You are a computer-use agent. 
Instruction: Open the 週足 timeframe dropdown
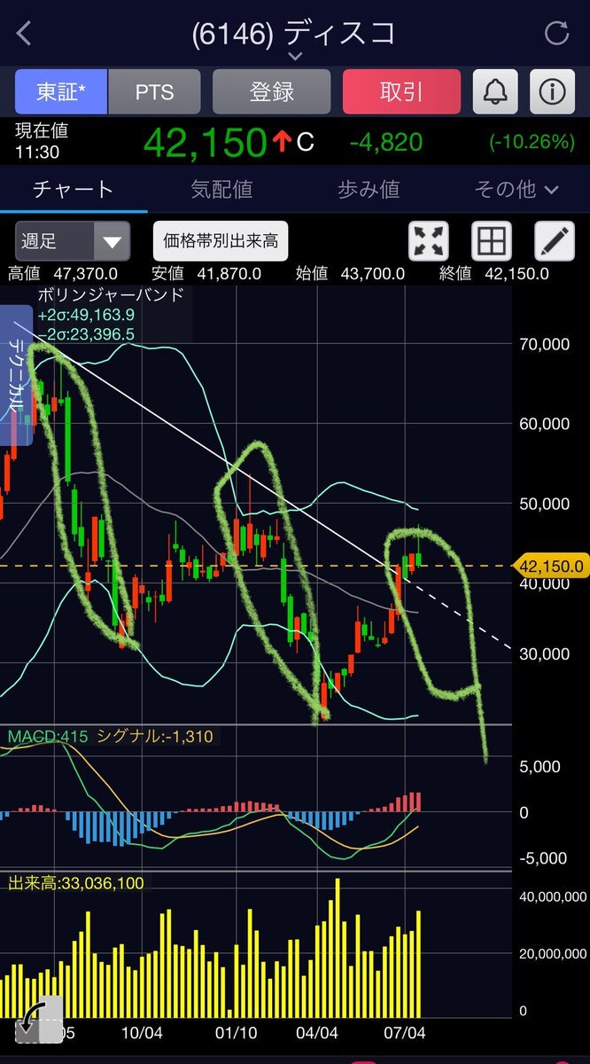coord(73,241)
